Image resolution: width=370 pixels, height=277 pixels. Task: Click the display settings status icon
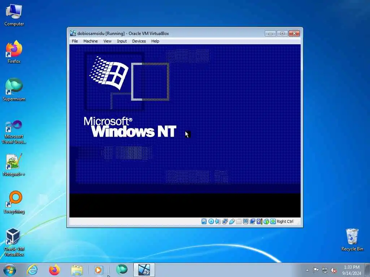point(245,221)
